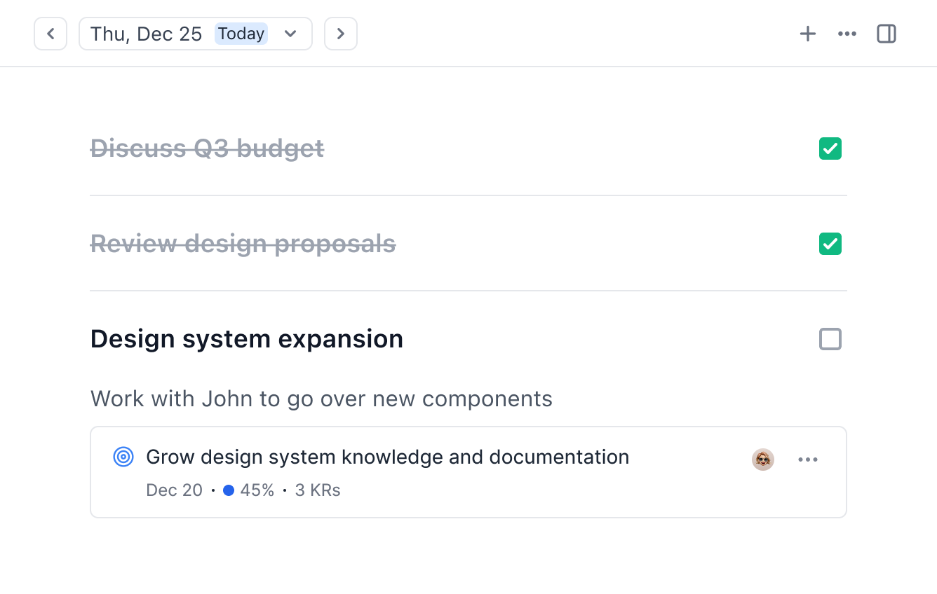
Task: Open the Design system expansion task title
Action: point(247,339)
